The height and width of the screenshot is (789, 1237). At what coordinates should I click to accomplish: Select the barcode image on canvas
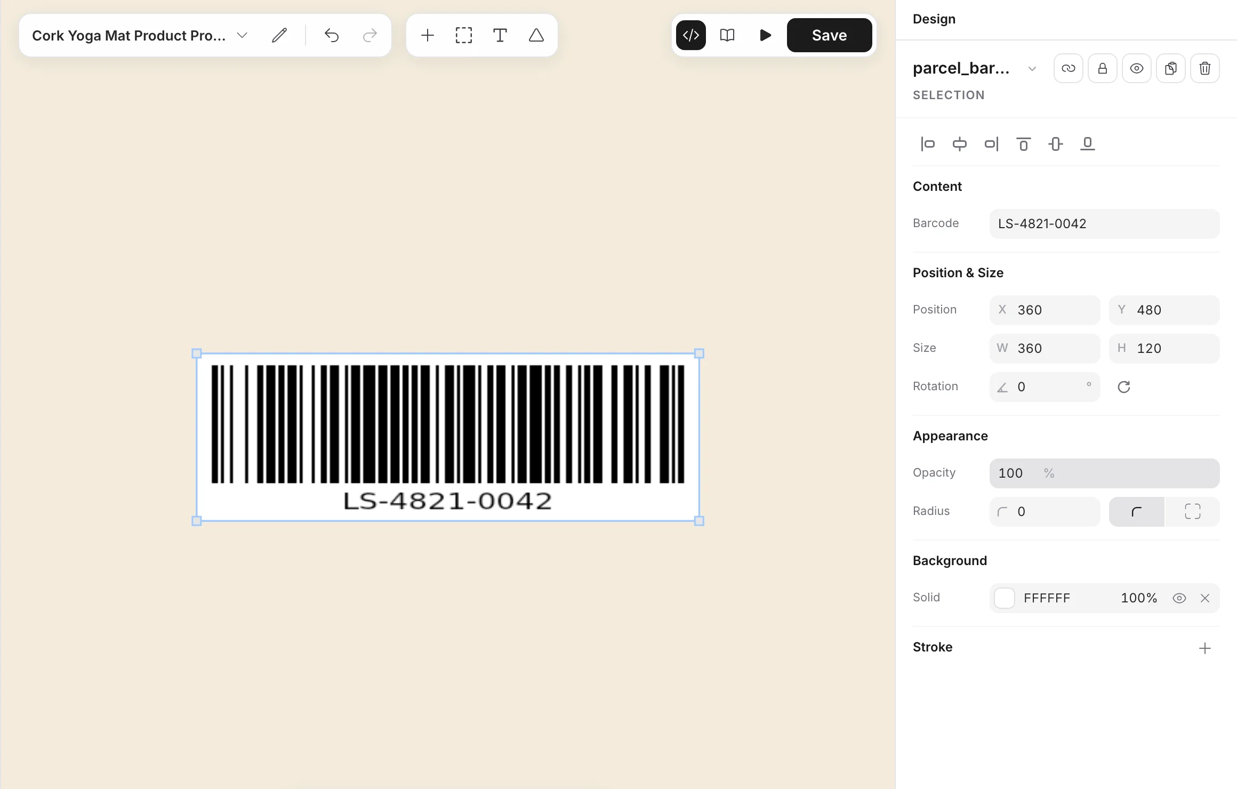448,437
